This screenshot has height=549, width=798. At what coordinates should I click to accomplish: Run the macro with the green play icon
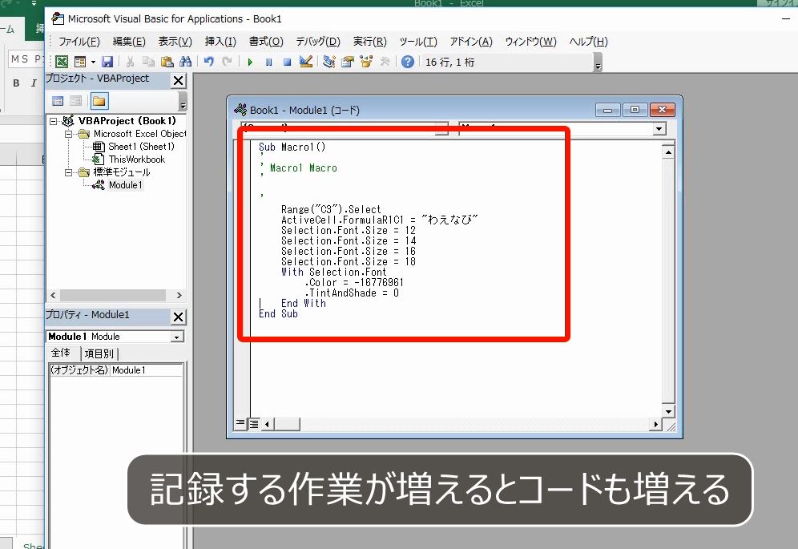point(250,63)
